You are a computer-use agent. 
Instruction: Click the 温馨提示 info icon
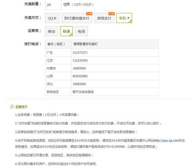[x=12, y=107]
